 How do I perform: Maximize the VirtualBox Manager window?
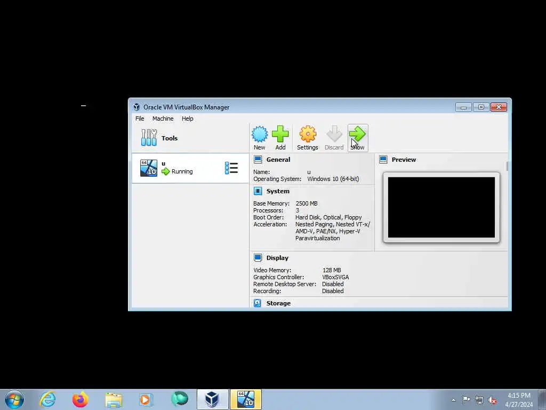(481, 107)
